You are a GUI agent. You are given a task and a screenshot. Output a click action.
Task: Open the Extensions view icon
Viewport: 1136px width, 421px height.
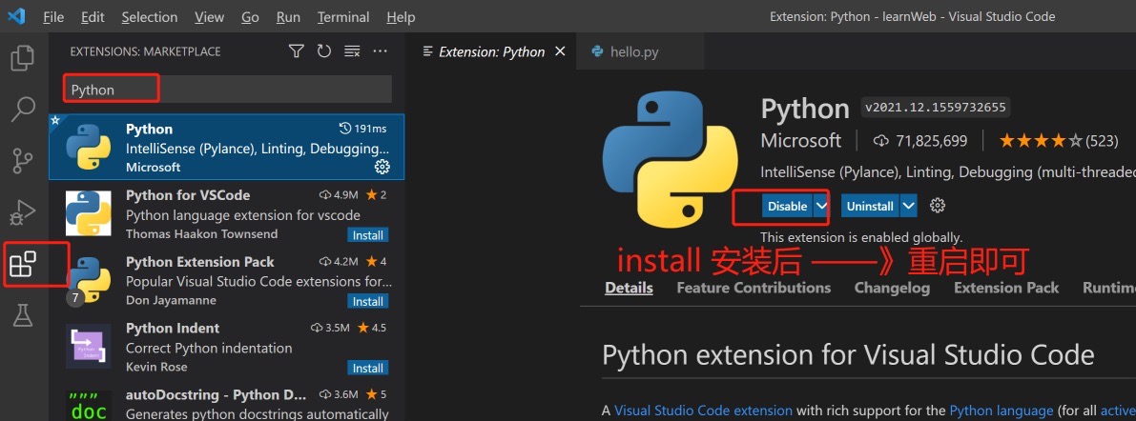[x=23, y=264]
